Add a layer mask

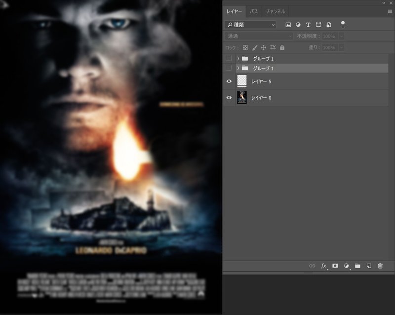(x=335, y=266)
